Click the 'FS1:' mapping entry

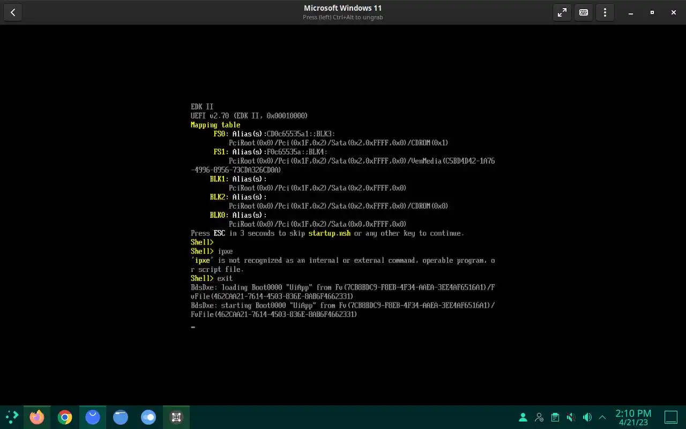pyautogui.click(x=221, y=152)
